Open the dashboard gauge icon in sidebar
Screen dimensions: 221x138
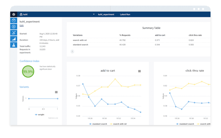(14, 20)
